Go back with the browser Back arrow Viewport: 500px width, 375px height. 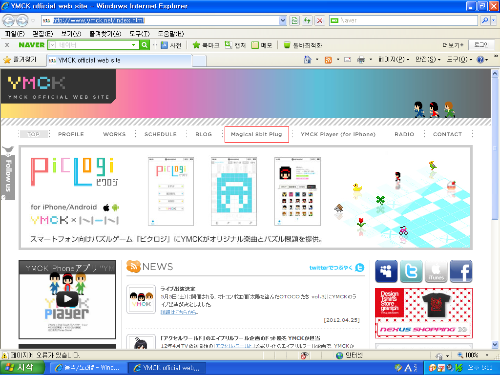coord(8,21)
